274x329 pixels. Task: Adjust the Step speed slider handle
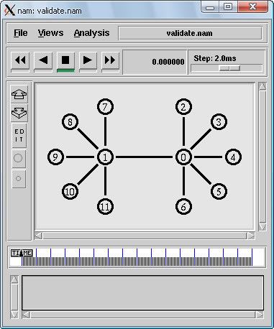[230, 68]
